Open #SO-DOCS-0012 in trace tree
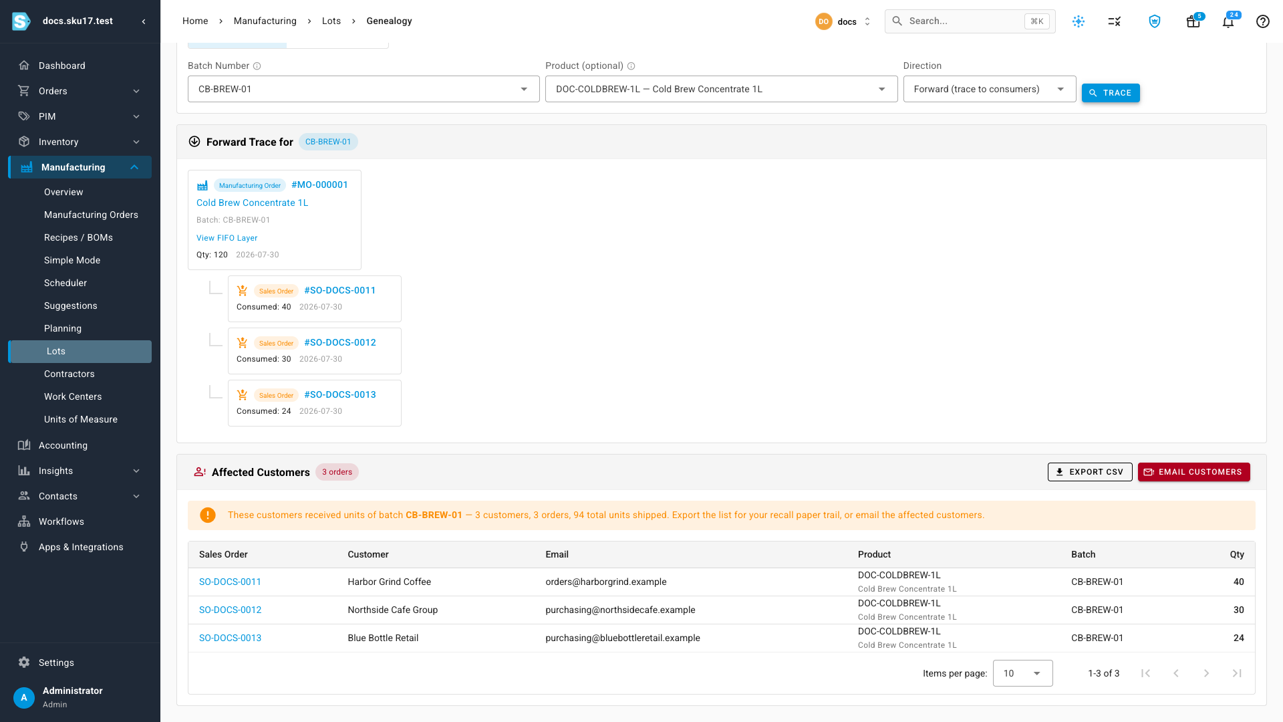This screenshot has width=1283, height=722. pyautogui.click(x=339, y=342)
